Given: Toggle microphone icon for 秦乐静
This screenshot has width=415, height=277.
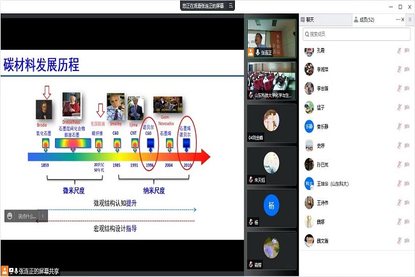Looking at the screenshot, I should pyautogui.click(x=399, y=127).
